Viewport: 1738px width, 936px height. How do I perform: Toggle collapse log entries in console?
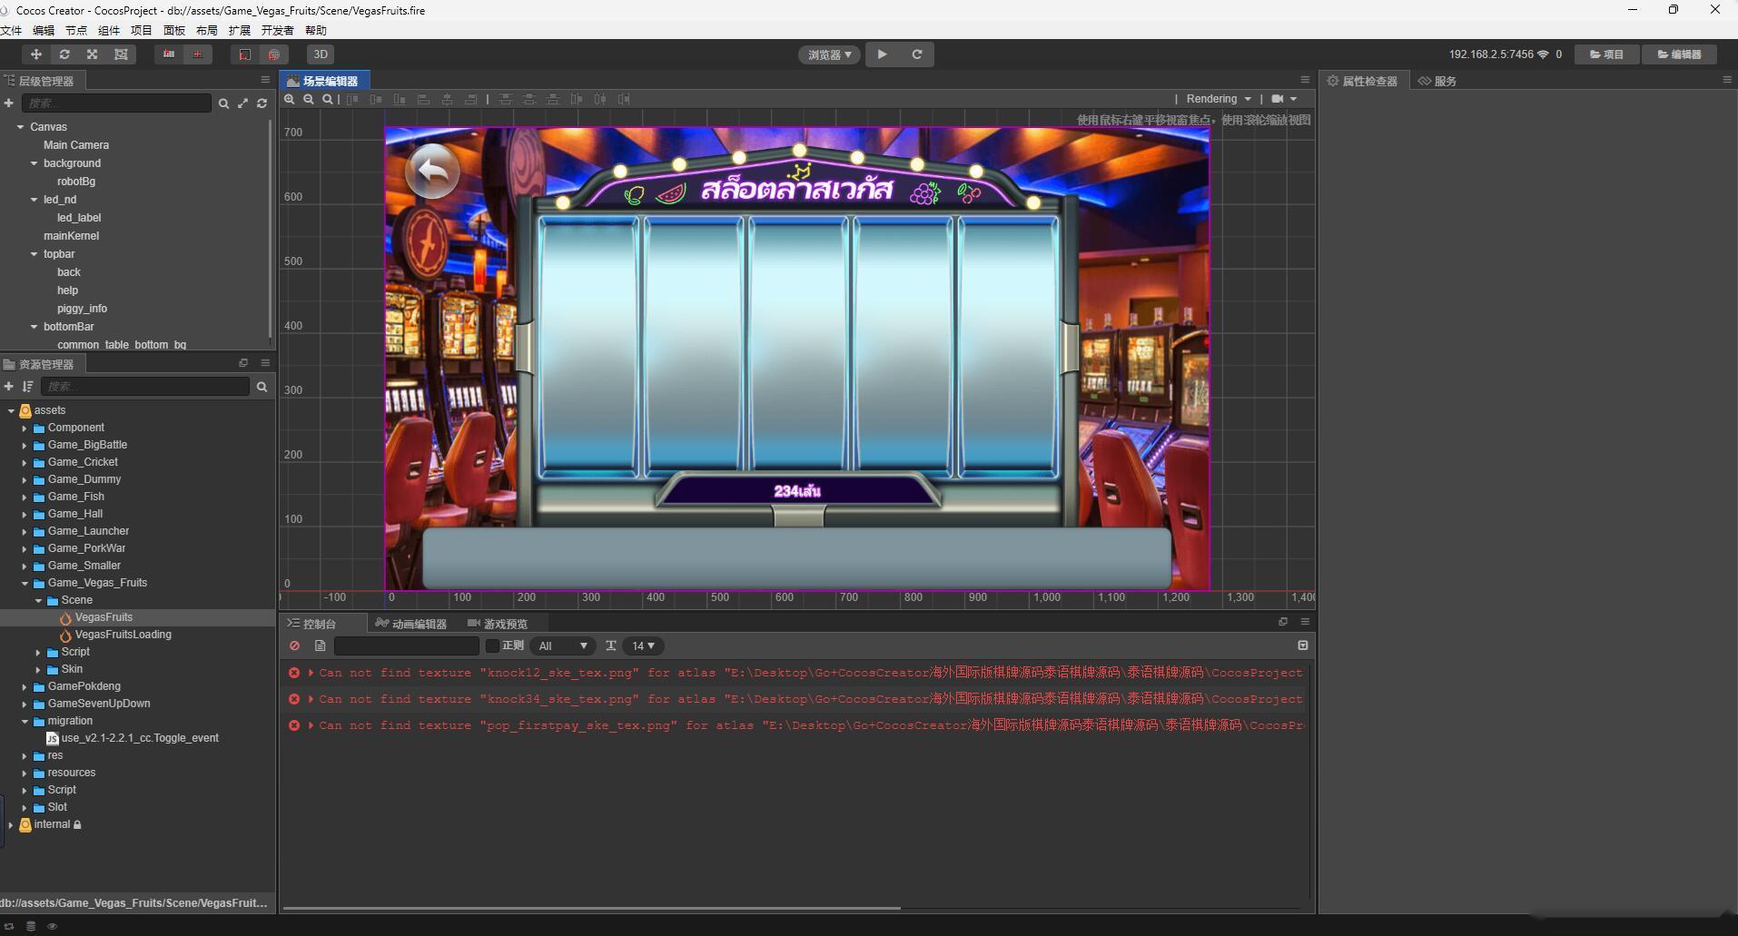tap(1303, 645)
